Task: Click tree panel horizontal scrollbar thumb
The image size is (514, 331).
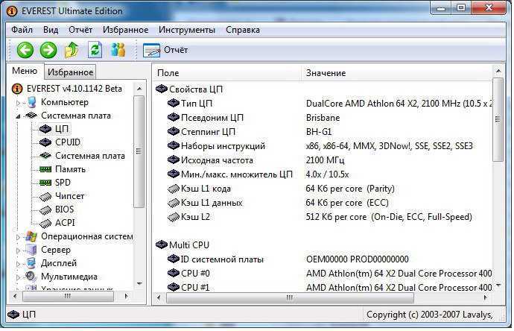Action: click(x=68, y=296)
